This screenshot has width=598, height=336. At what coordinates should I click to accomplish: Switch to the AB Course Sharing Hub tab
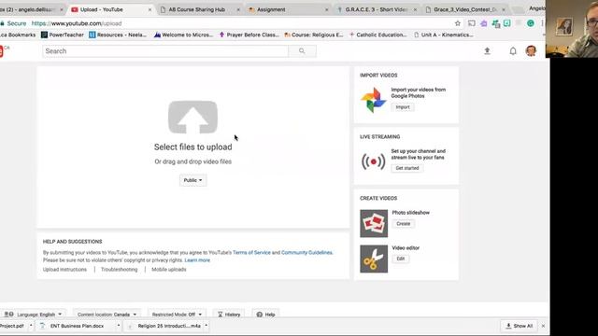click(x=197, y=9)
